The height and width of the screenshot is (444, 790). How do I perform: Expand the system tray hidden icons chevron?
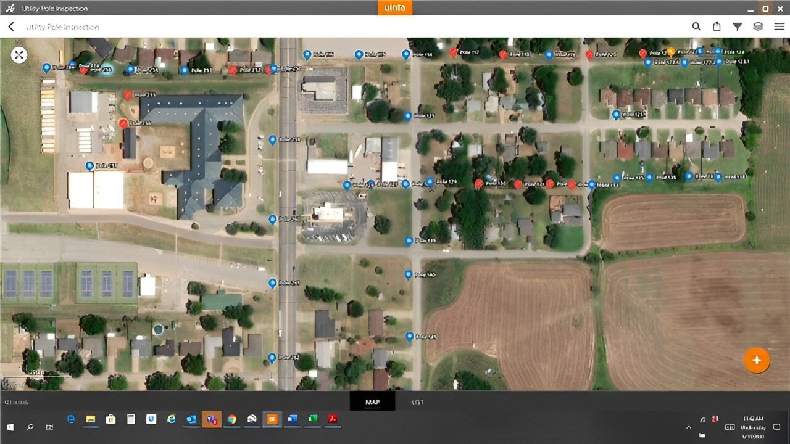(x=689, y=427)
